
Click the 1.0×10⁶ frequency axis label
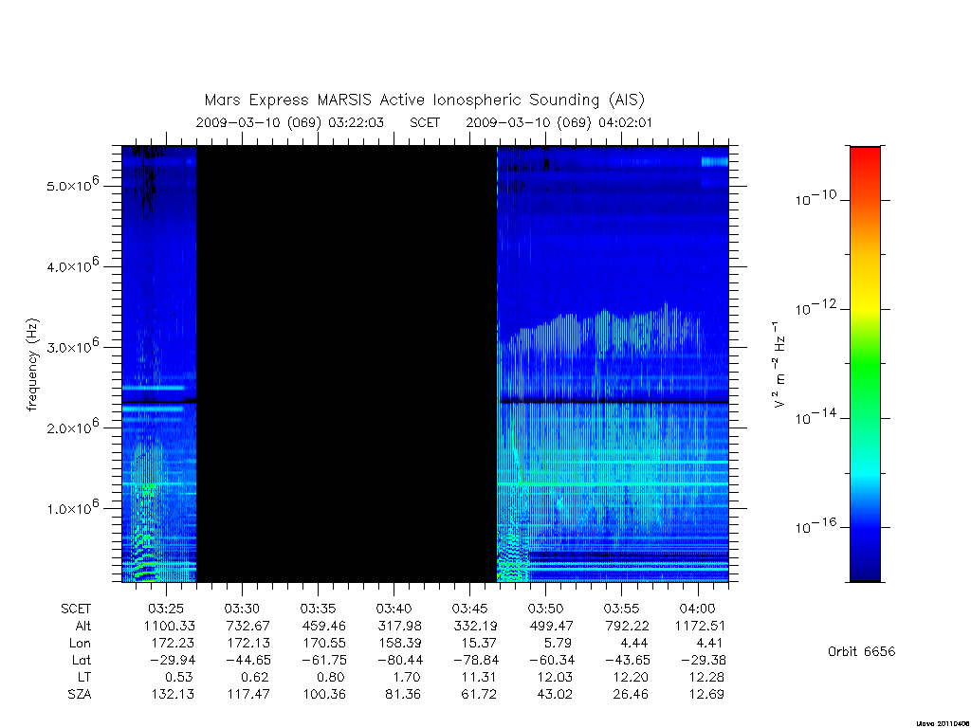[72, 508]
